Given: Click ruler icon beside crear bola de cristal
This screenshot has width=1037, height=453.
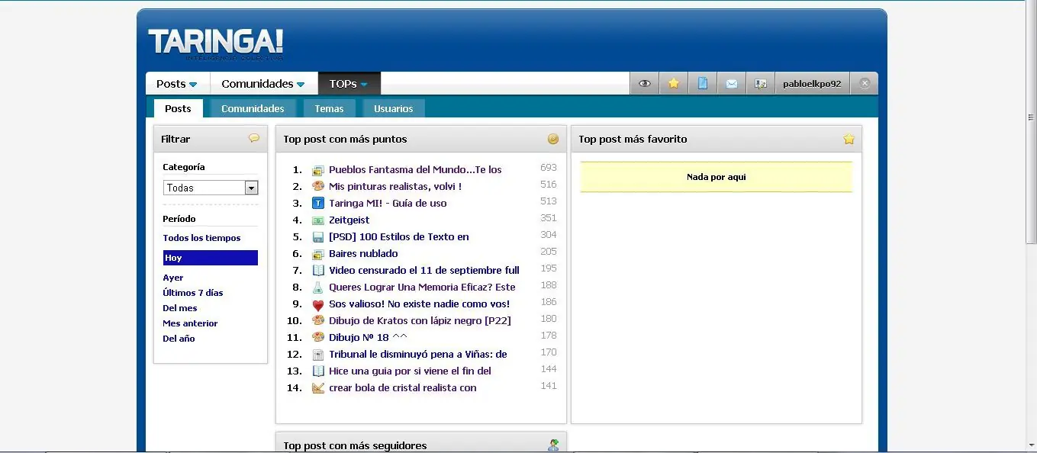Looking at the screenshot, I should point(318,387).
